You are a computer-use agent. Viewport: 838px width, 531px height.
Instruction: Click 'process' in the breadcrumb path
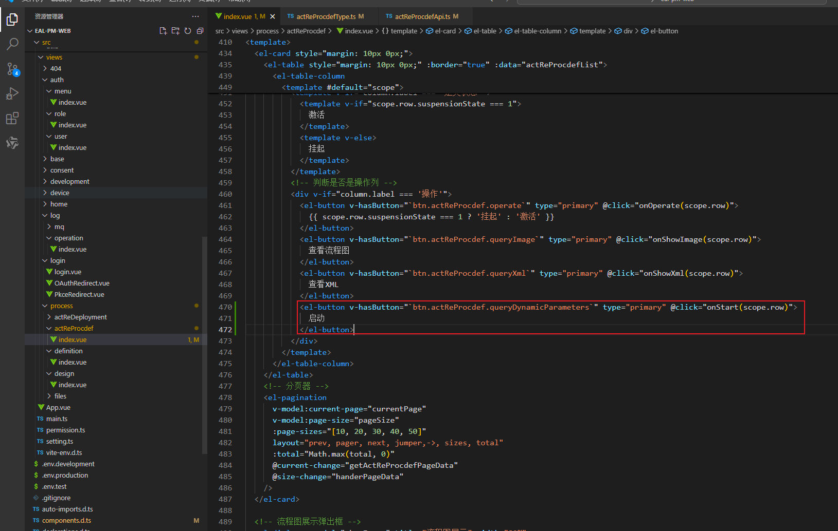[x=268, y=31]
